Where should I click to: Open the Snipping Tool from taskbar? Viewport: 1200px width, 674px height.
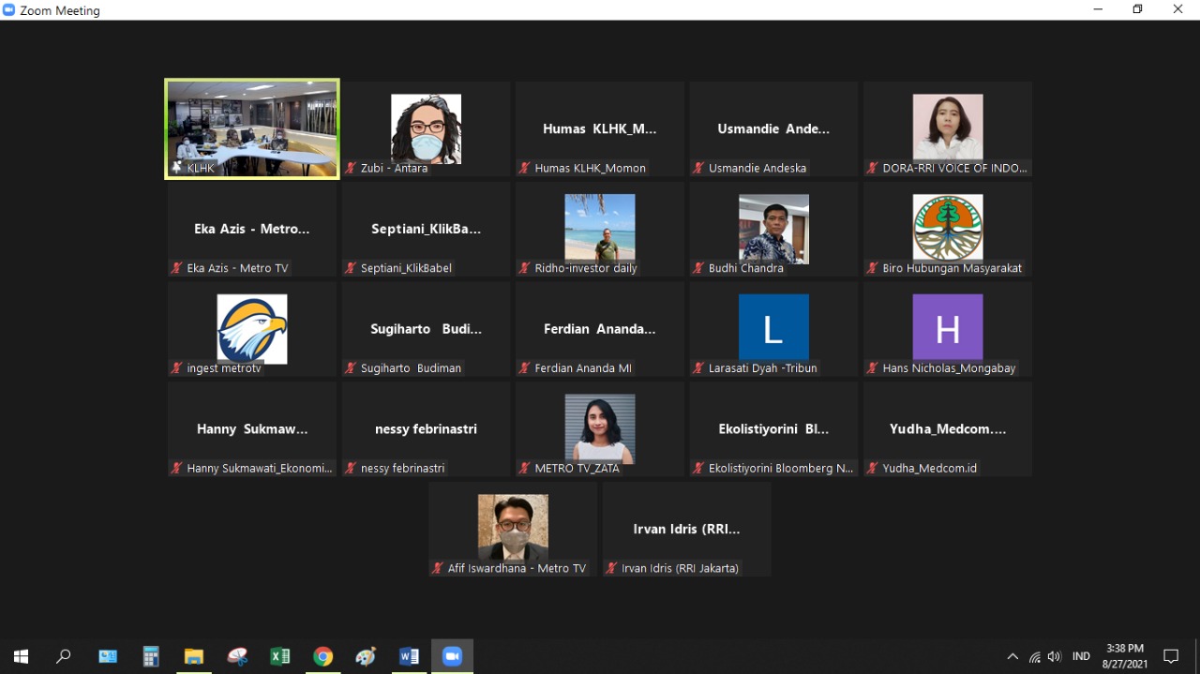(237, 656)
